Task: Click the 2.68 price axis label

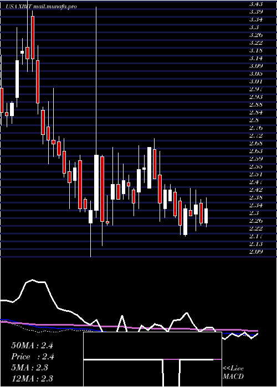Action: [x=256, y=143]
